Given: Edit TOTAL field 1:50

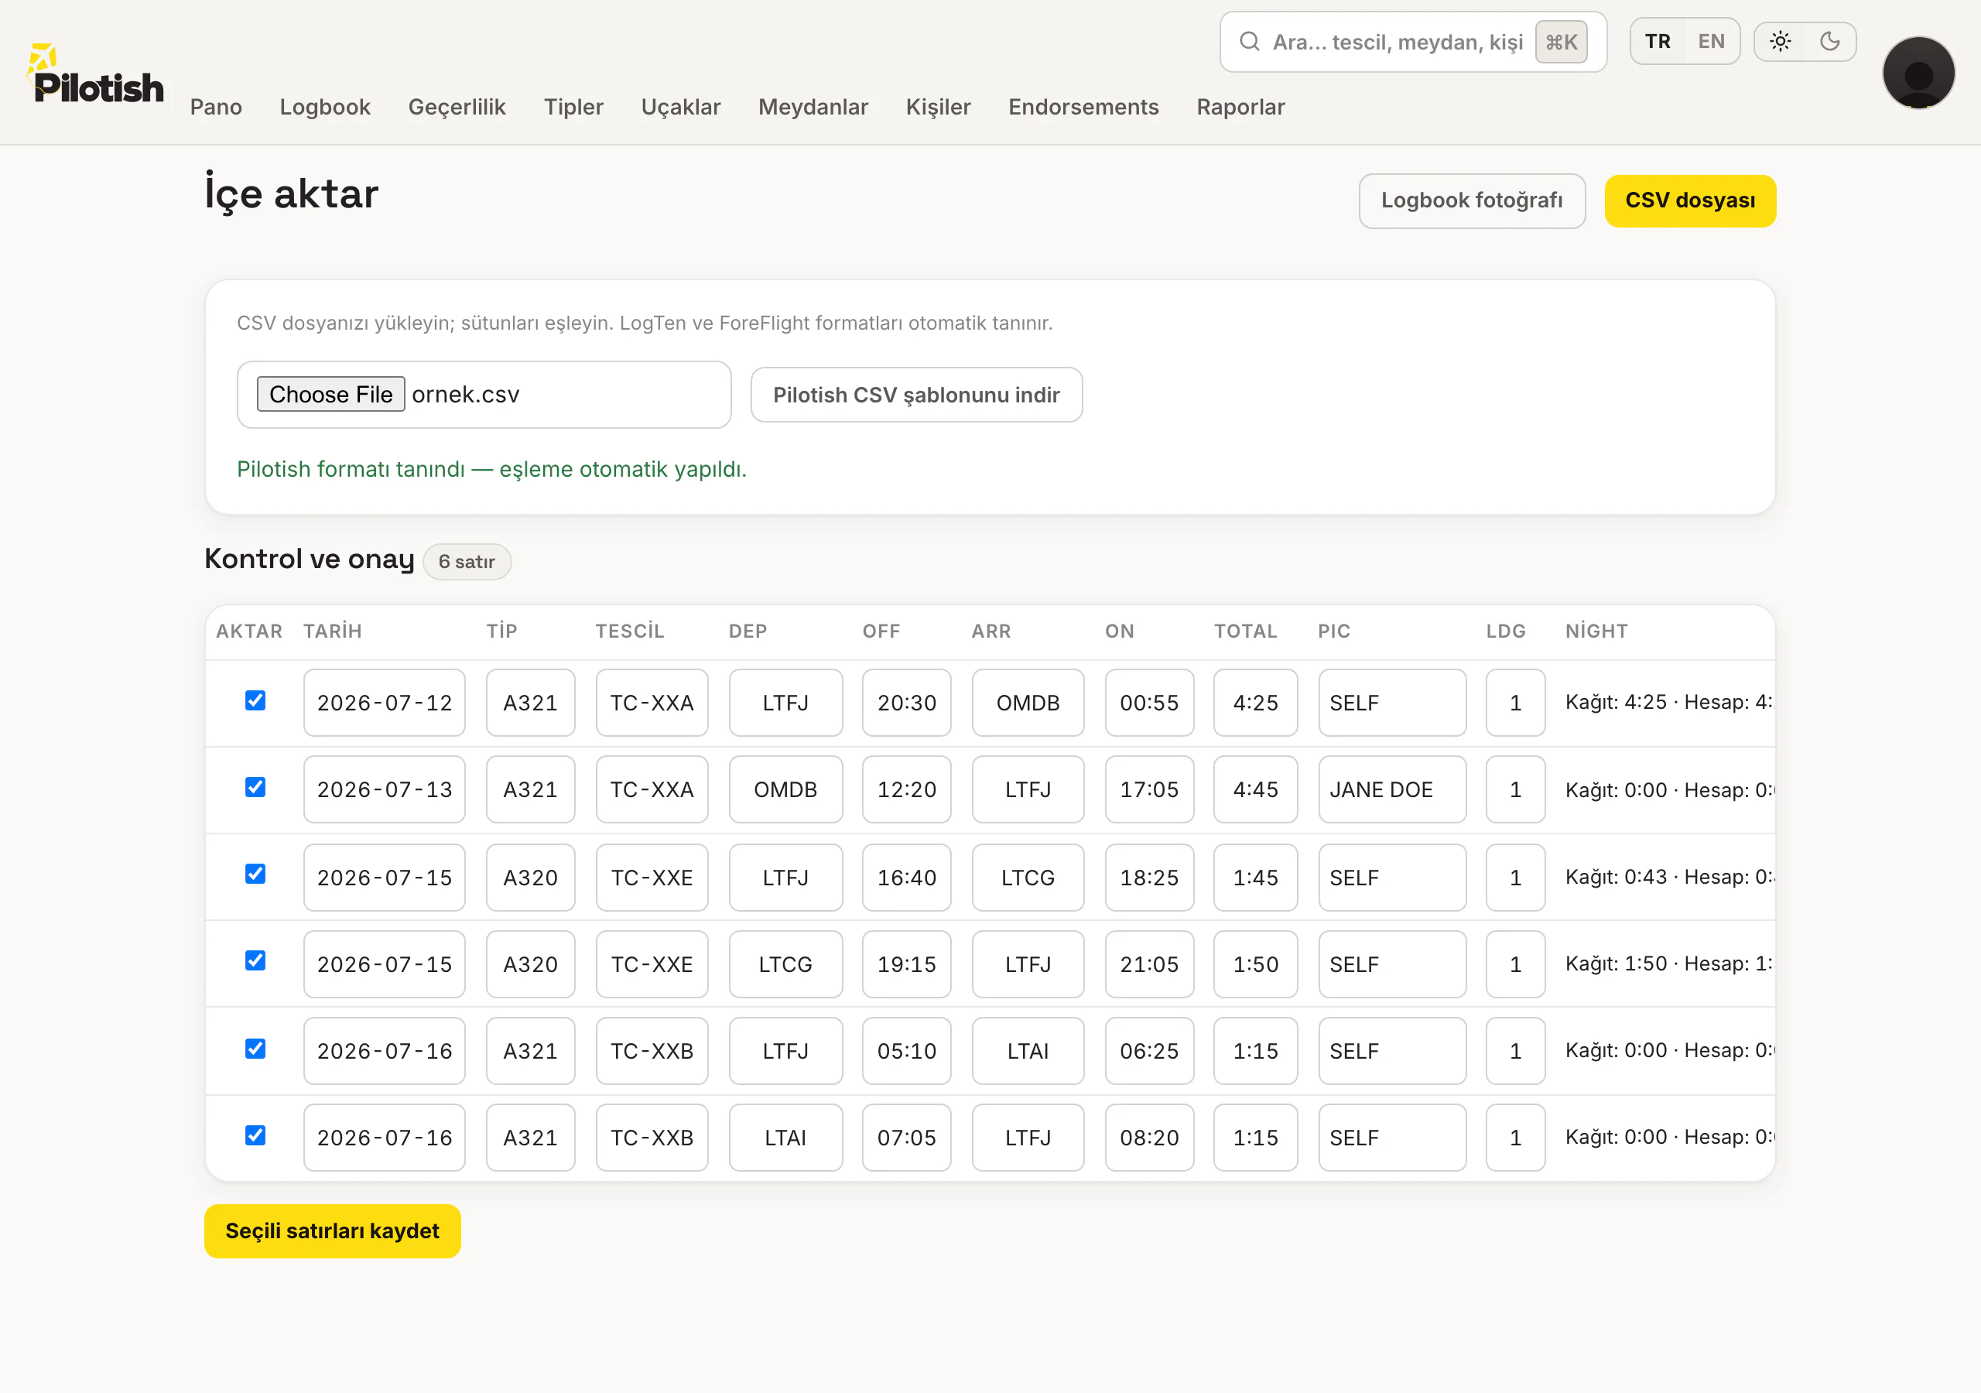Looking at the screenshot, I should pyautogui.click(x=1255, y=964).
